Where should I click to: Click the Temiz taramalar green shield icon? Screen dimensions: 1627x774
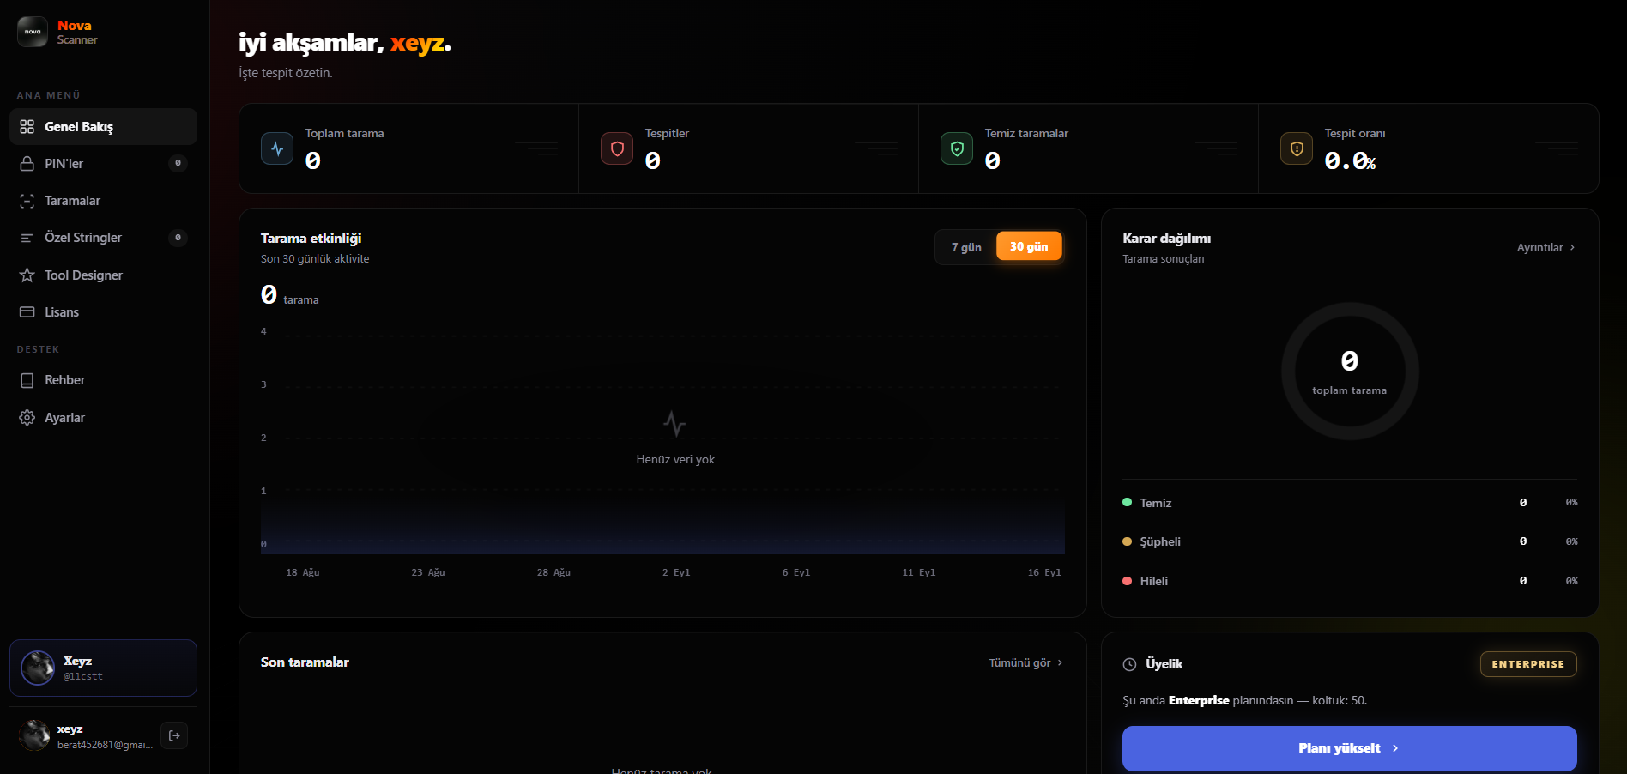[x=957, y=148]
